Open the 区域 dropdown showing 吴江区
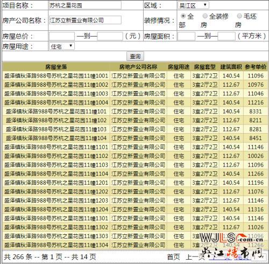Screen dimensions: 269x264 click(193, 5)
